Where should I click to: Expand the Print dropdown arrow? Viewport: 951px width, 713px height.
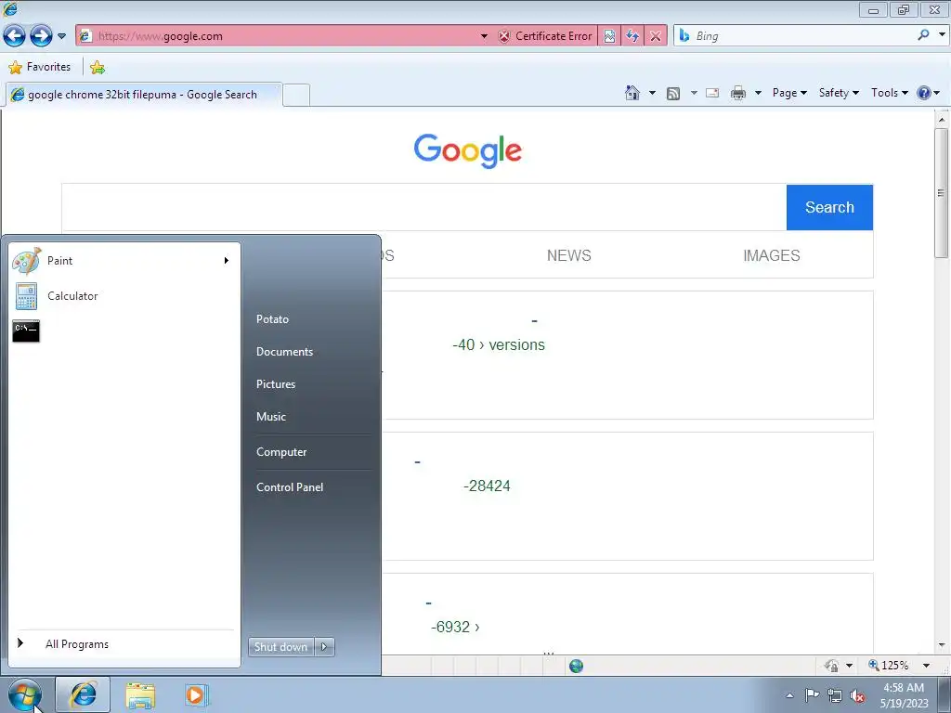pos(758,94)
